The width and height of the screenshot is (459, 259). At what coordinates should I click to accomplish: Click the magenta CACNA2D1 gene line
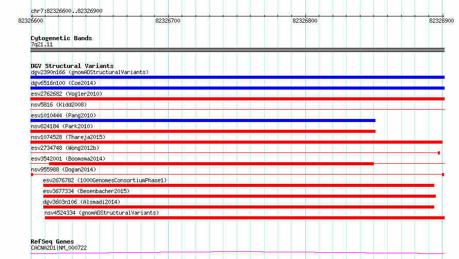(237, 252)
